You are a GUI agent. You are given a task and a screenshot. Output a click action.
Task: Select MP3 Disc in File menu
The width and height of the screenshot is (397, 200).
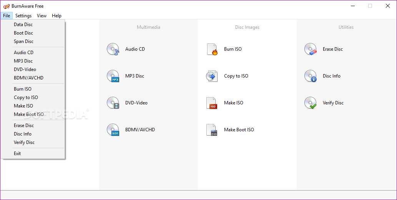33,61
